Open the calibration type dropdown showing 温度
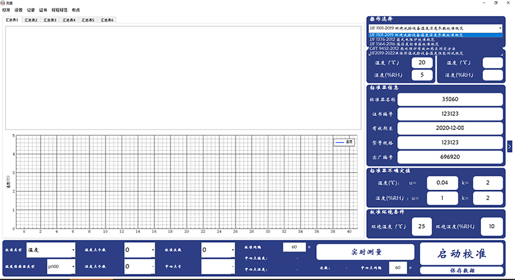Viewport: 515px width, 280px height. point(51,250)
